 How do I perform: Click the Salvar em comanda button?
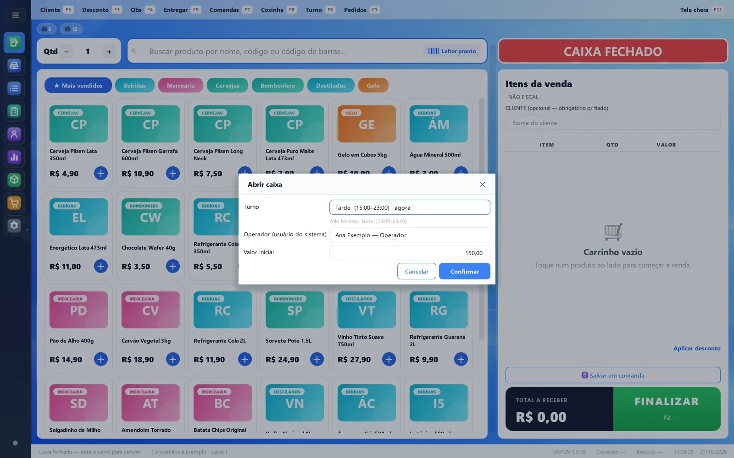tap(613, 375)
